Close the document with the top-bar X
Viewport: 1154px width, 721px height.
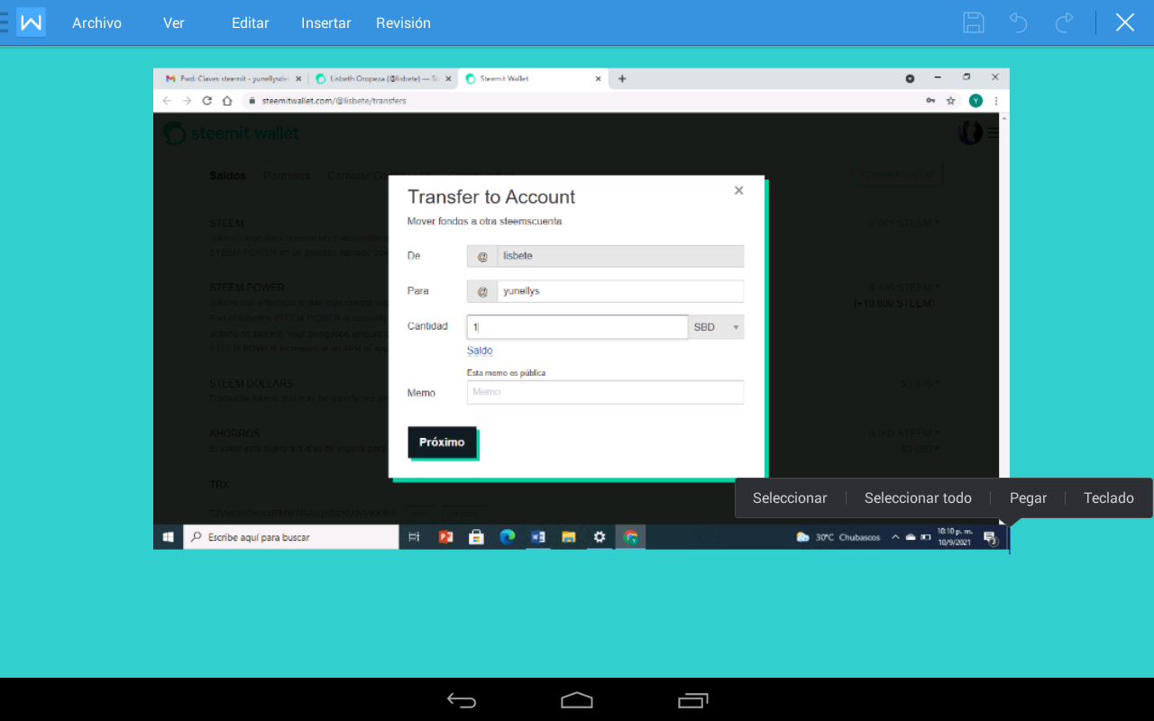[1125, 23]
